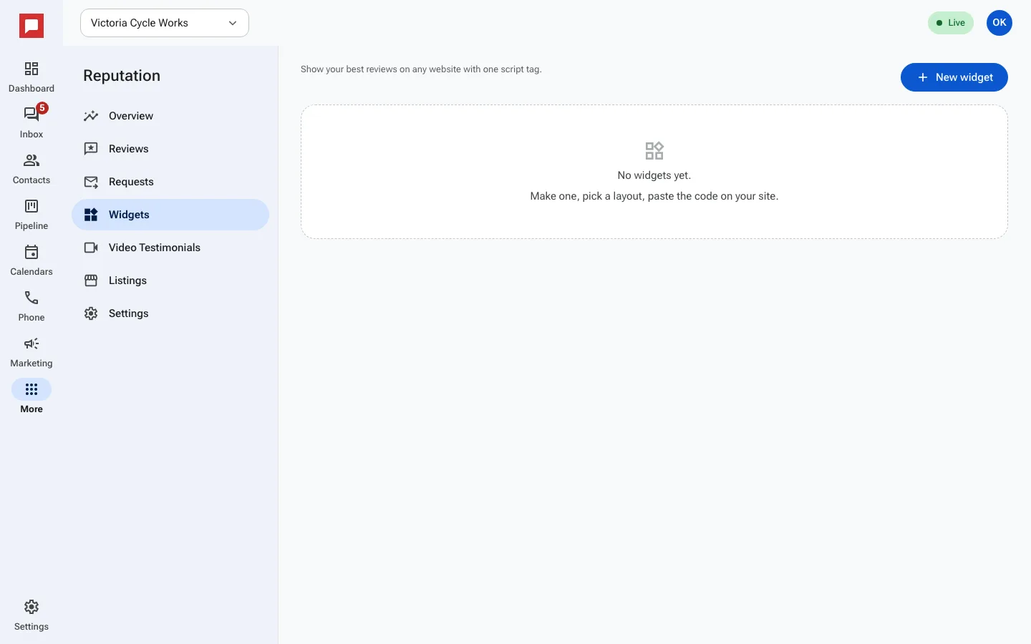Select Widgets in the Reputation menu
Viewport: 1031px width, 644px height.
click(170, 215)
